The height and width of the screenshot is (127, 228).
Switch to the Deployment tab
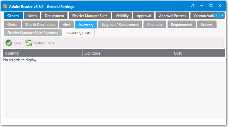(54, 16)
